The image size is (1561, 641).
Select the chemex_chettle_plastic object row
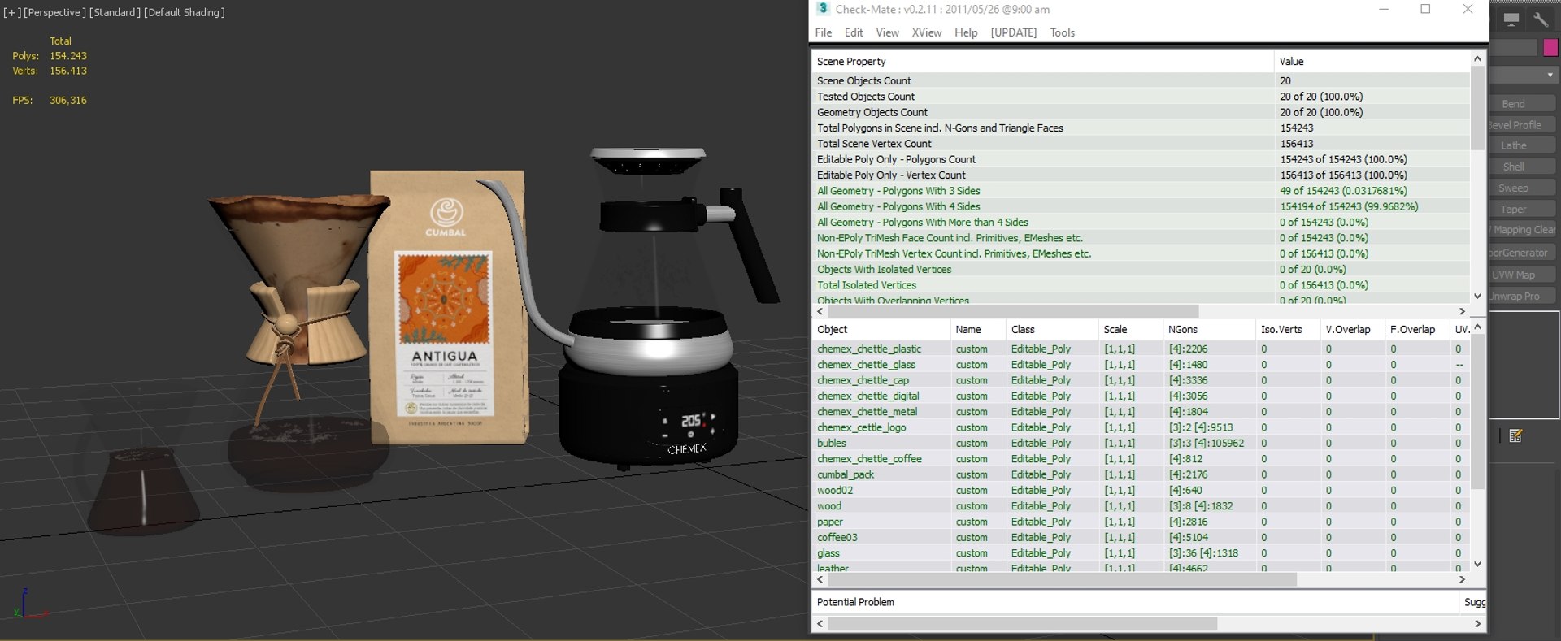coord(1140,349)
